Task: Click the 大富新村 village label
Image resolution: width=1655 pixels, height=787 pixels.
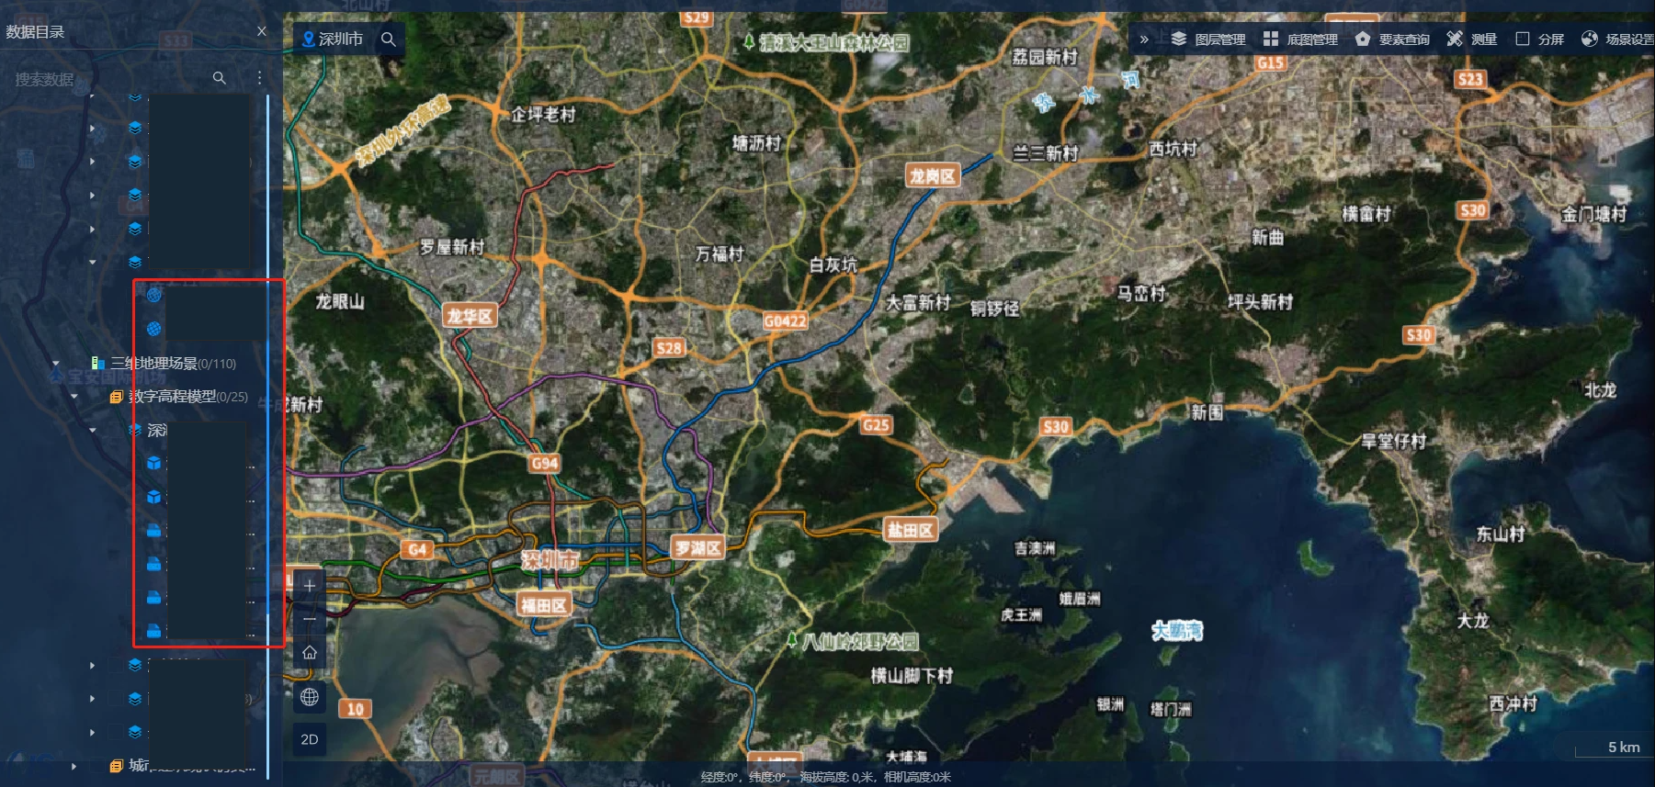Action: [x=918, y=302]
